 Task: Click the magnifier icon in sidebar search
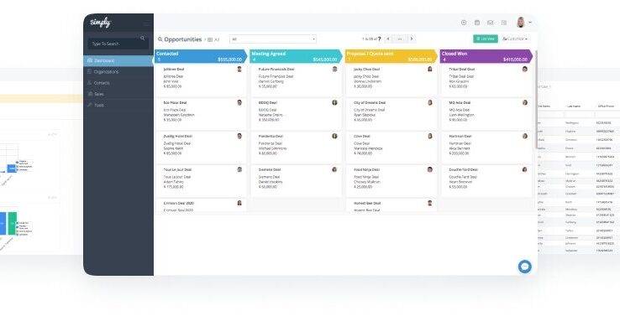pos(142,39)
